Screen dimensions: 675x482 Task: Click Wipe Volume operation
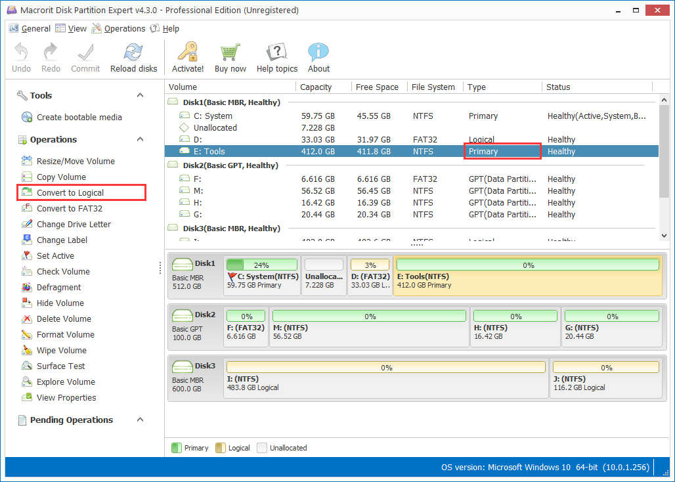pos(54,350)
